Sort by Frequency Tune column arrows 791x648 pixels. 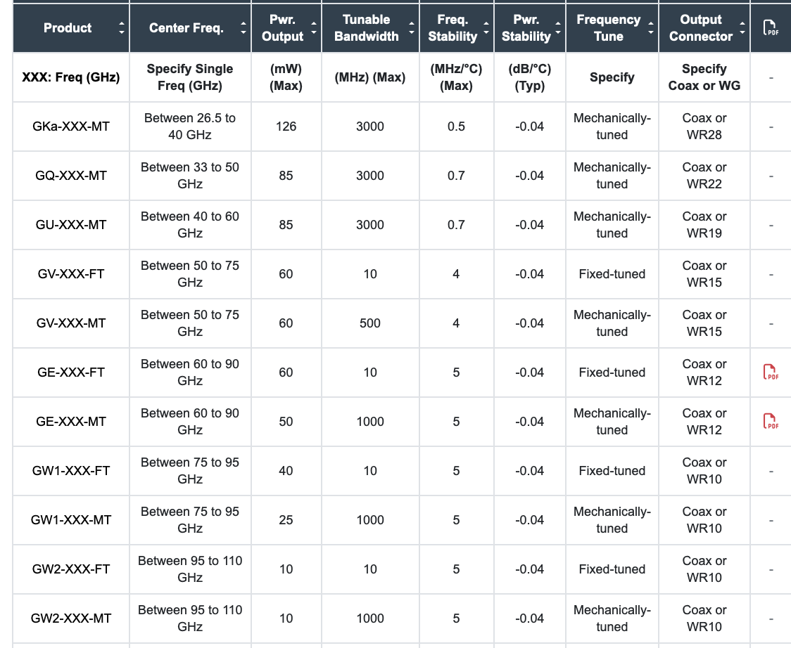click(651, 28)
